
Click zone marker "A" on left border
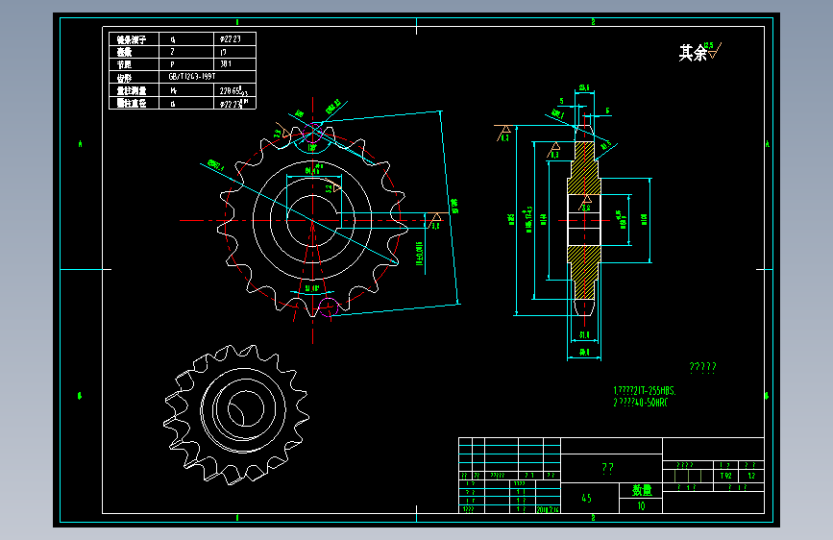pyautogui.click(x=80, y=143)
